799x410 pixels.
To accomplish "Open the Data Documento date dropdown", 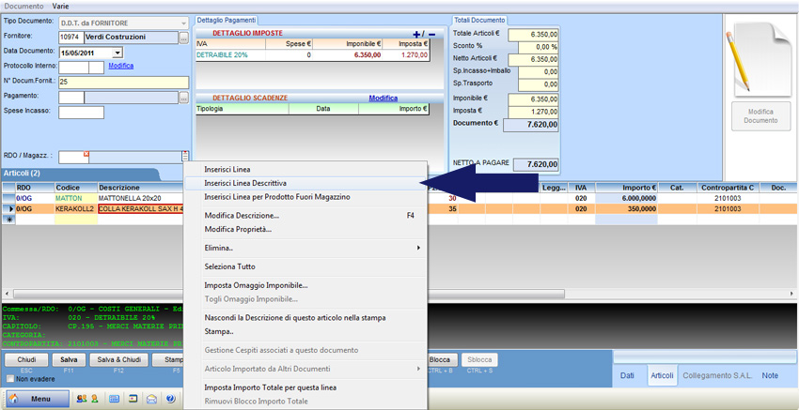I will point(117,53).
